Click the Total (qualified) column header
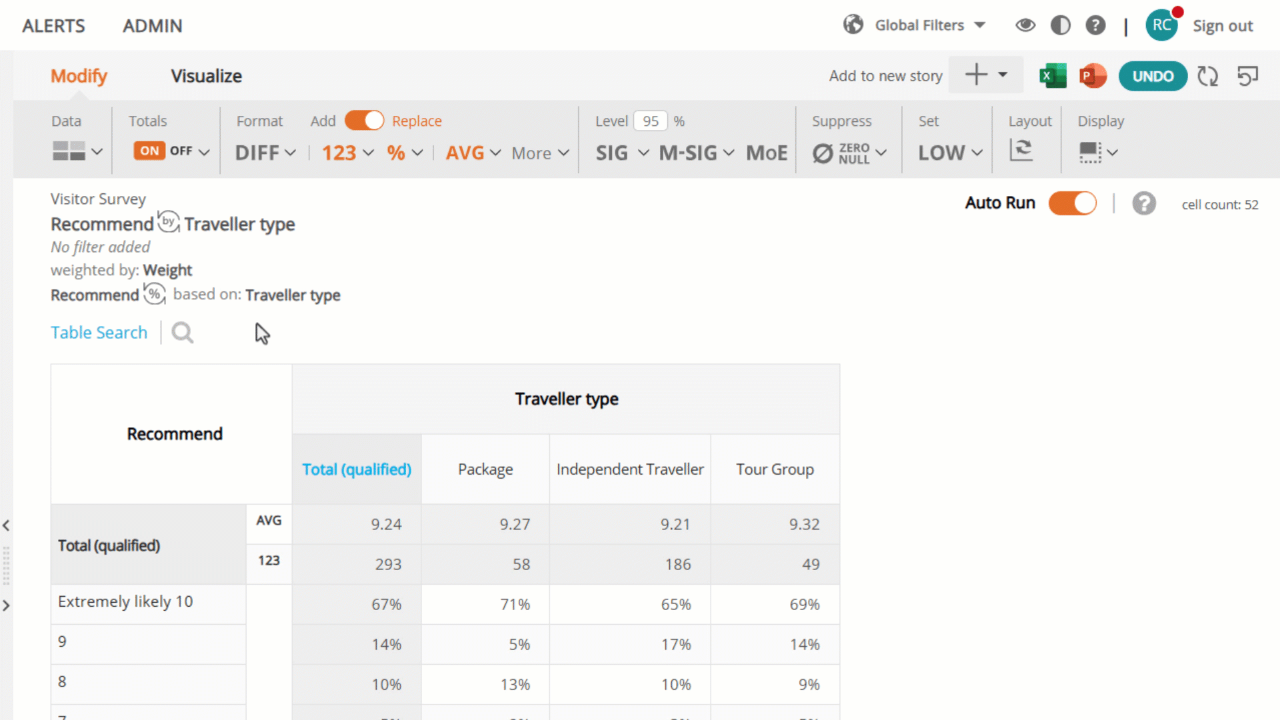Screen dimensions: 1280x720 point(357,469)
